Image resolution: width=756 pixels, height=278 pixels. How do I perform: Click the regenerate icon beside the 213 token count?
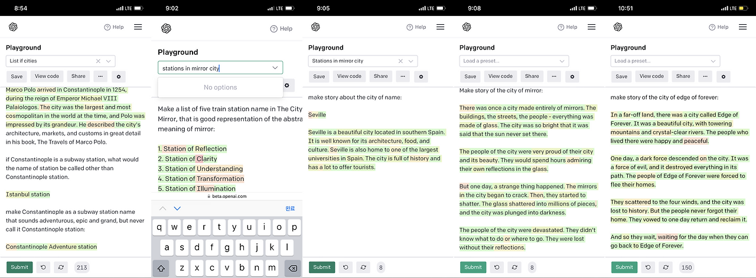click(61, 267)
